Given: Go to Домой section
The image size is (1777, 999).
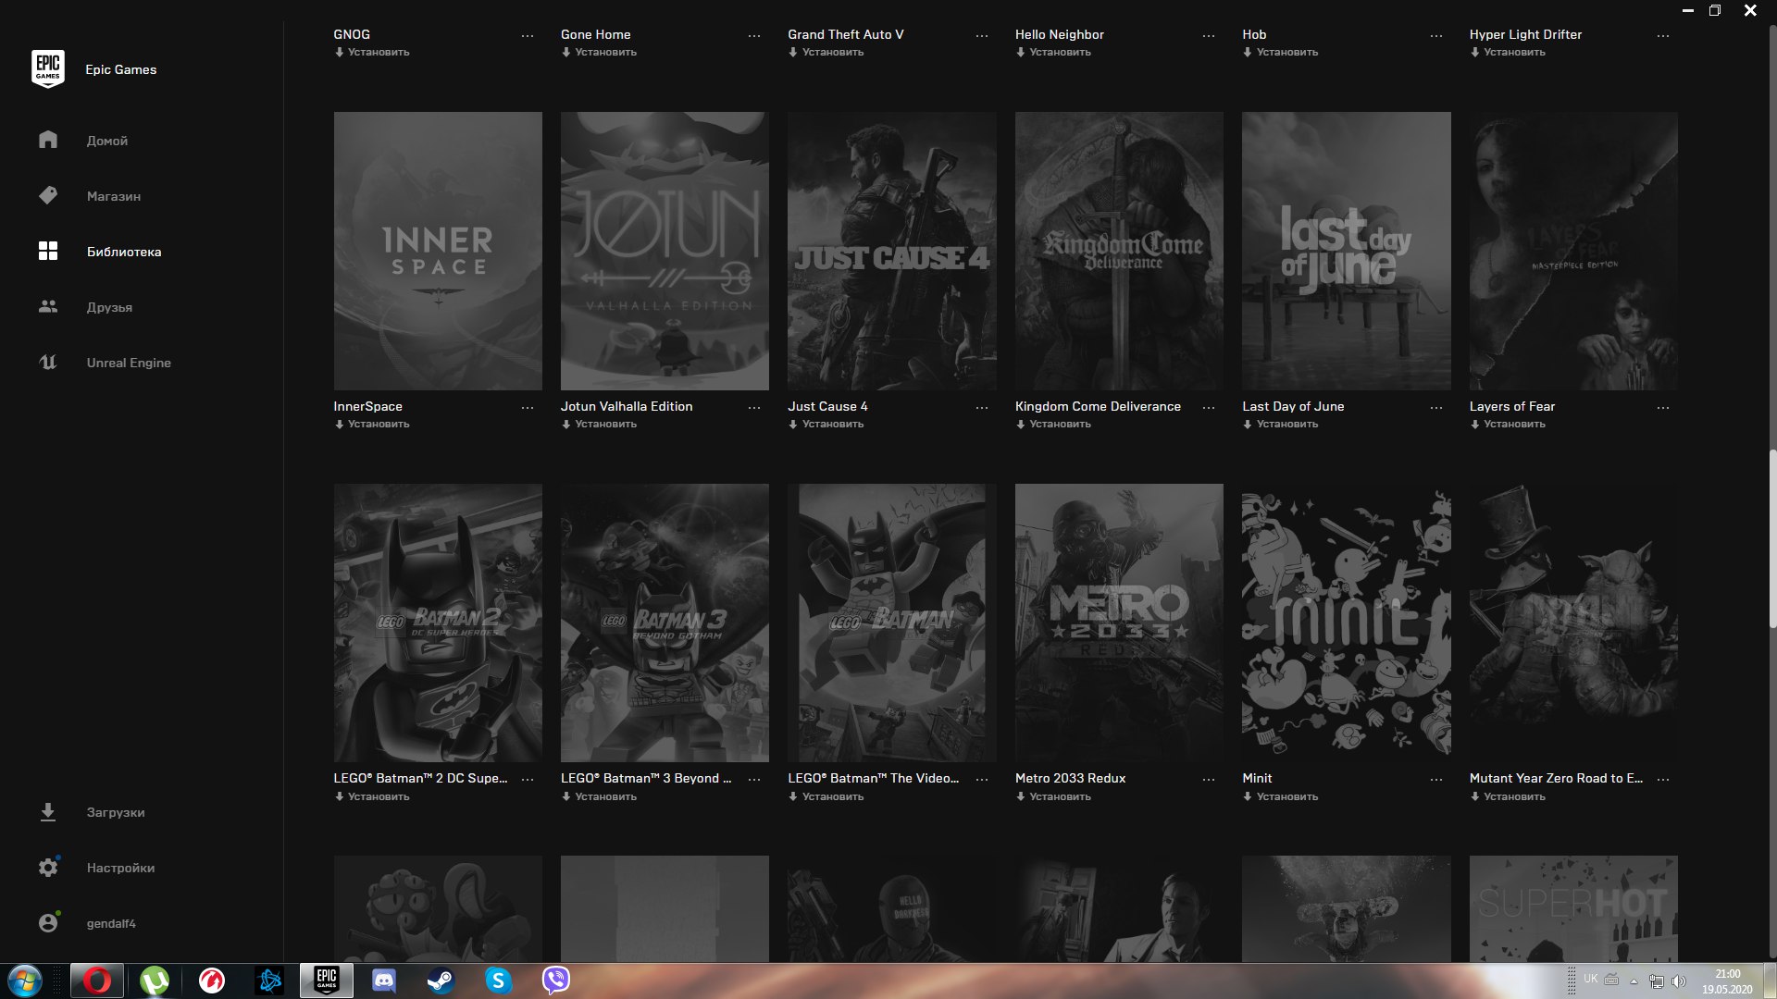Looking at the screenshot, I should pyautogui.click(x=107, y=141).
